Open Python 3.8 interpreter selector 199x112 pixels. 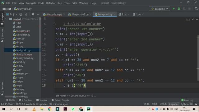[x=187, y=104]
